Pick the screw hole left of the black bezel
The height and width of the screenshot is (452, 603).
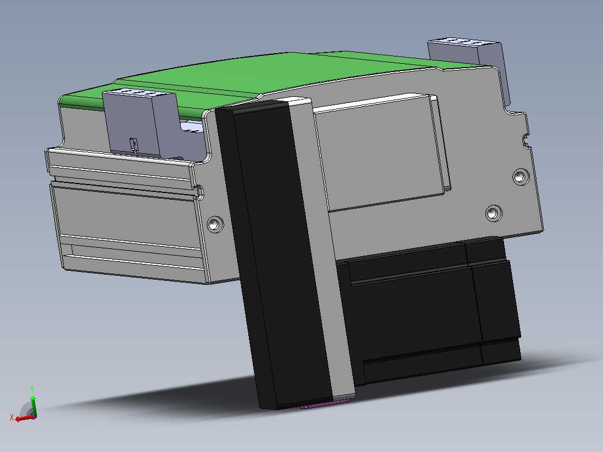pyautogui.click(x=215, y=224)
